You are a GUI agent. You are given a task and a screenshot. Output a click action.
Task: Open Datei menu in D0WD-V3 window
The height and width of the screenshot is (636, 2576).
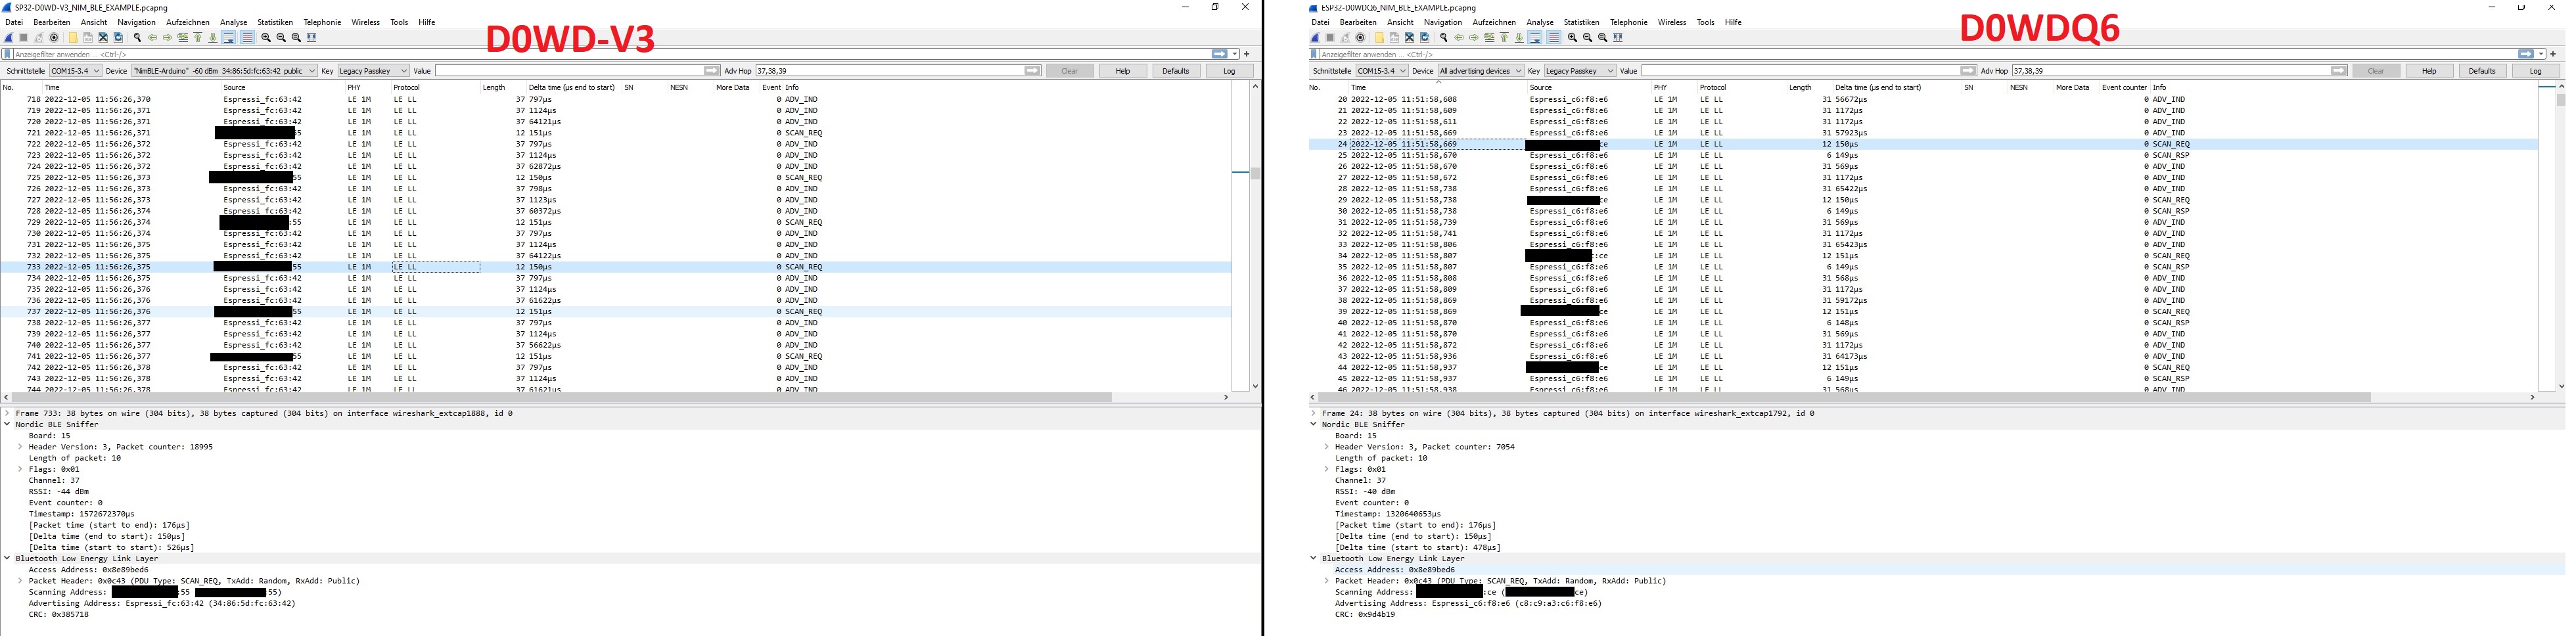coord(14,22)
